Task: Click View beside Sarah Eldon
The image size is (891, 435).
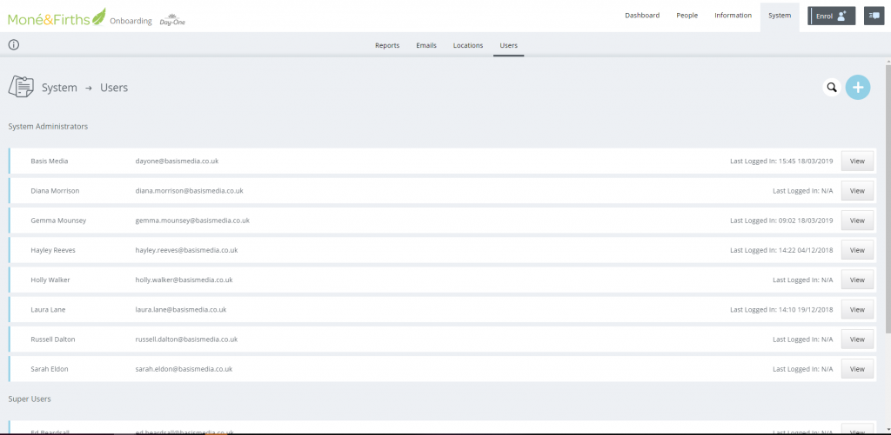Action: (x=857, y=369)
